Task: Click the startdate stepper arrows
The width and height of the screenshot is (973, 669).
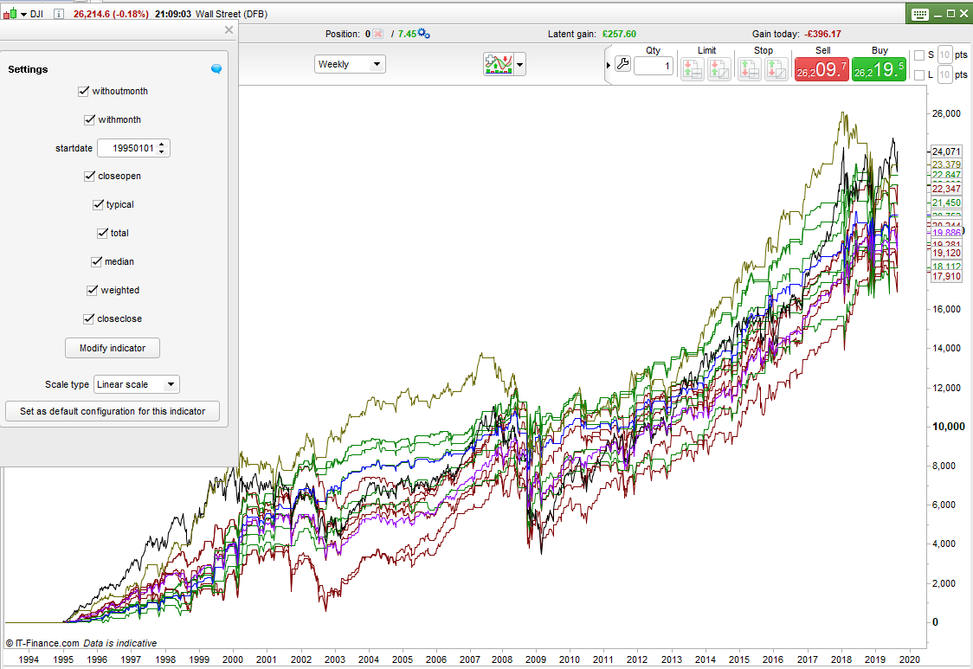Action: click(162, 148)
